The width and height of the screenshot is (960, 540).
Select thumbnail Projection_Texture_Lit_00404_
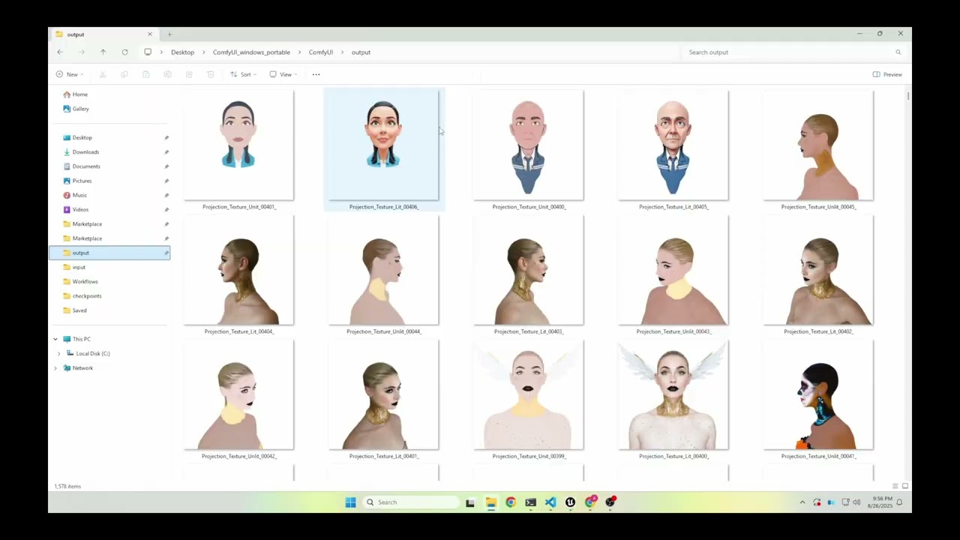click(x=238, y=271)
